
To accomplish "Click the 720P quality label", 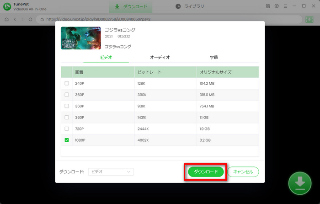I will [80, 129].
